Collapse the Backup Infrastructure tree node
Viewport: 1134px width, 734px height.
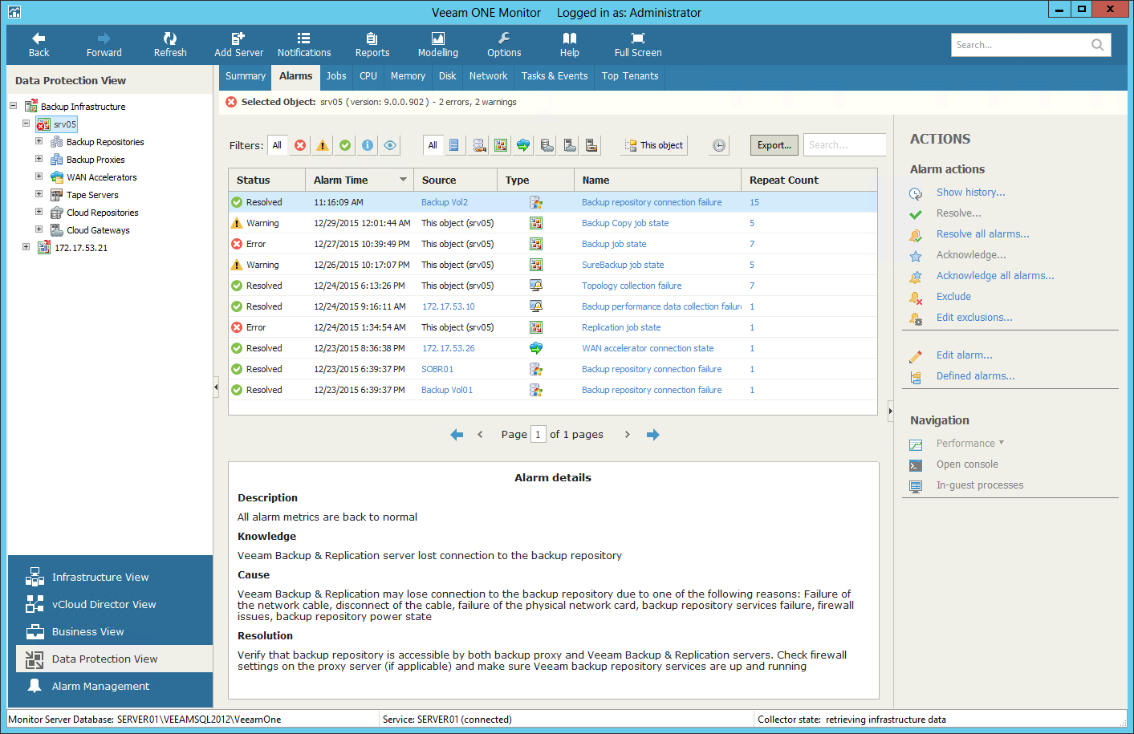tap(13, 106)
